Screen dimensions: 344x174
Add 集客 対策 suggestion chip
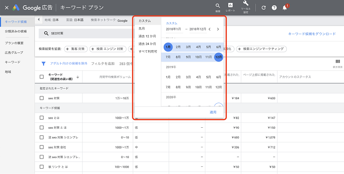(76, 49)
